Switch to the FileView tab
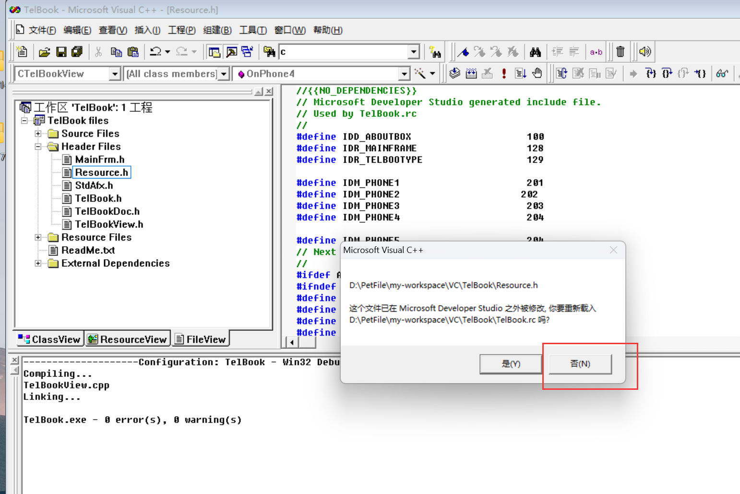This screenshot has height=494, width=740. click(200, 339)
